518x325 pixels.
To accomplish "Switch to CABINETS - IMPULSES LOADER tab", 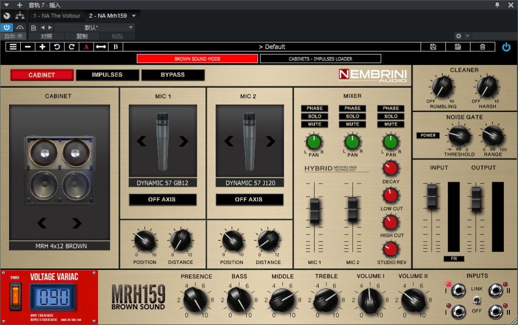I will (x=320, y=59).
